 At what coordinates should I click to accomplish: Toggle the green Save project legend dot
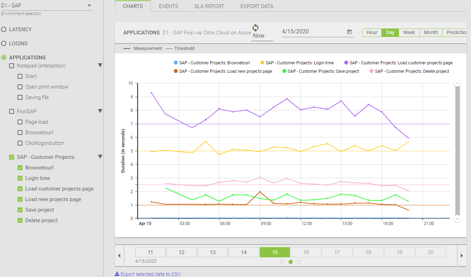(284, 71)
